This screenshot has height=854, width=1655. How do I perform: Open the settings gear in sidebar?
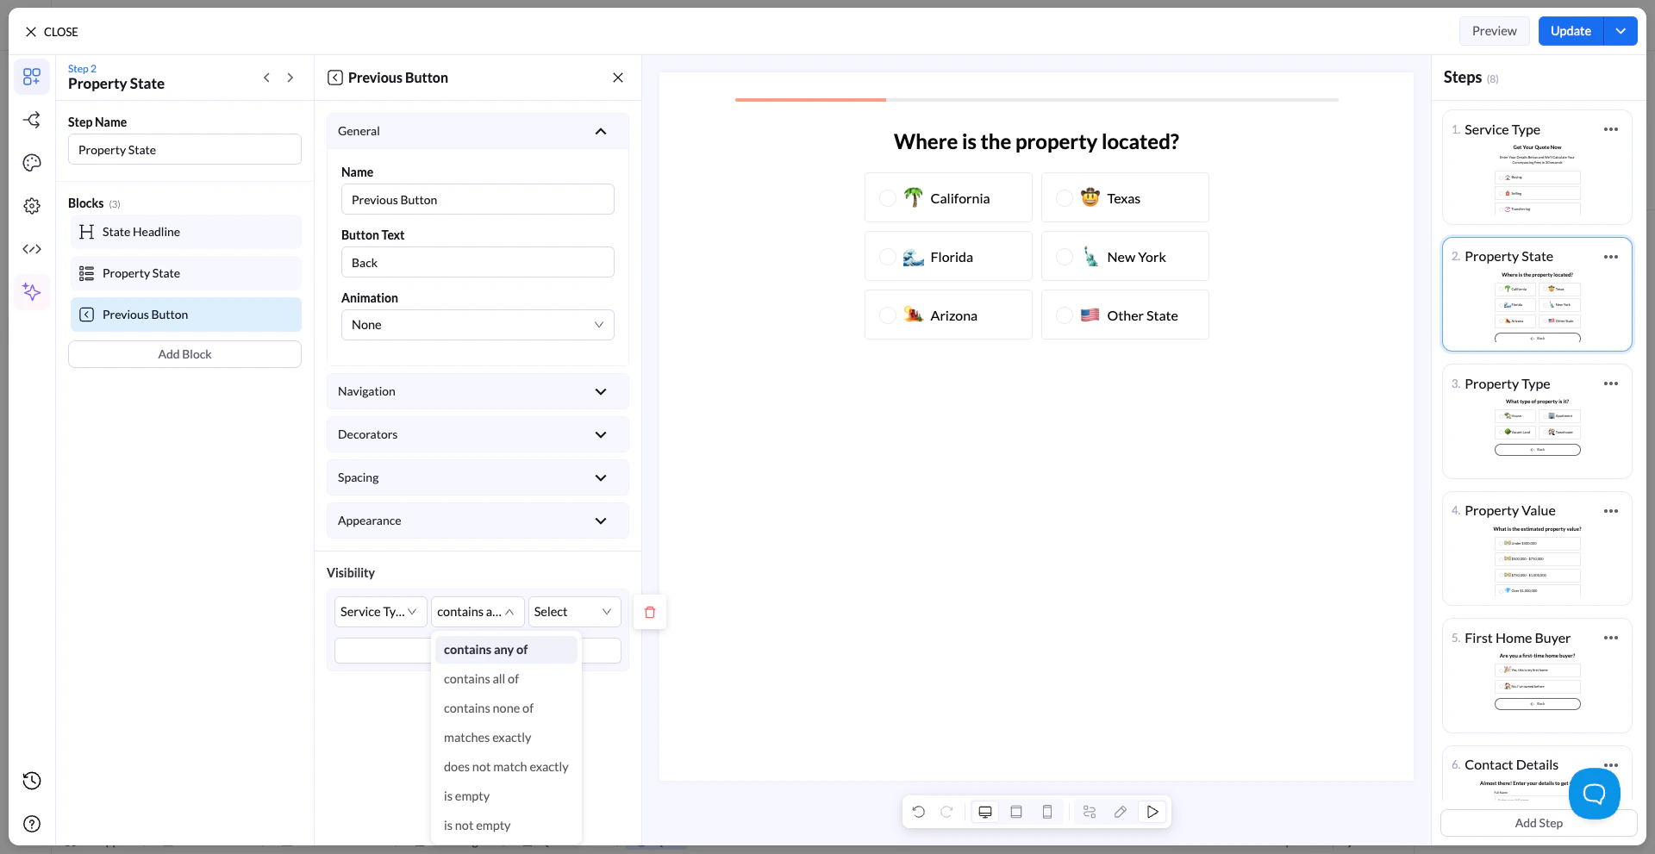pos(32,206)
